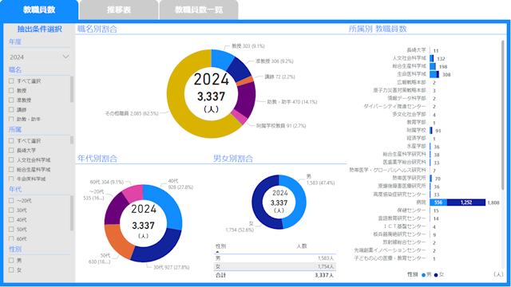Select すべて選択 in the 職名 filter
Image resolution: width=511 pixels, height=287 pixels.
(x=11, y=81)
